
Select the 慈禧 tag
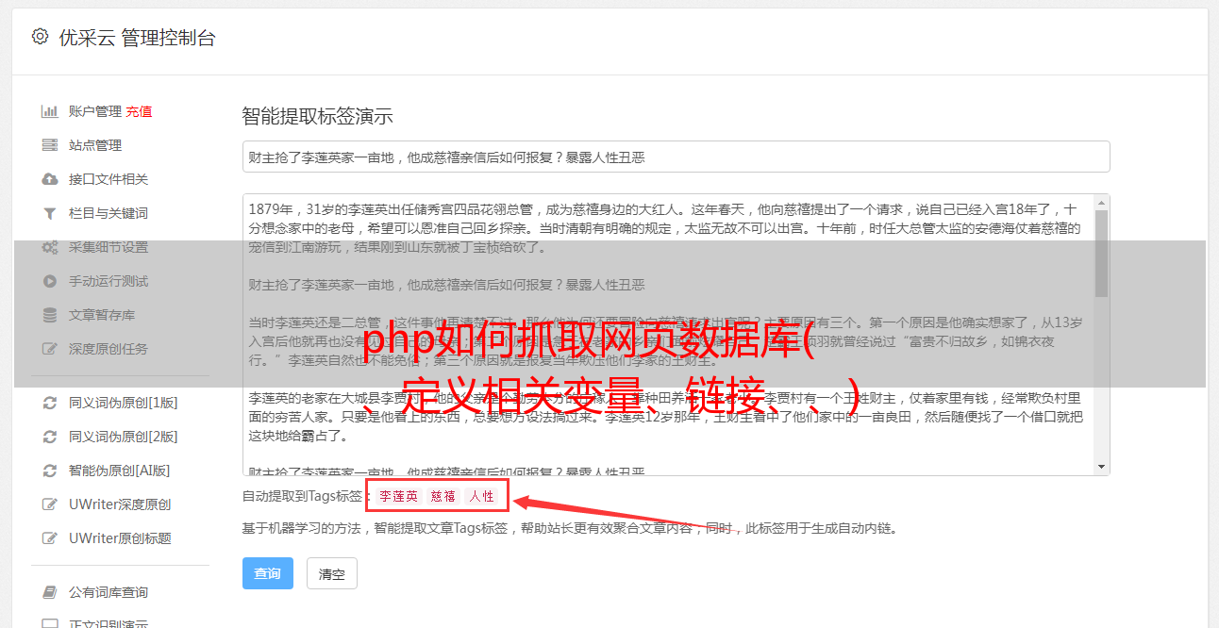tap(443, 496)
